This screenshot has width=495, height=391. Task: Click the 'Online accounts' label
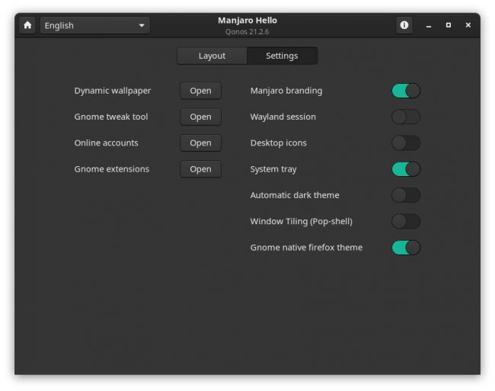tap(106, 143)
